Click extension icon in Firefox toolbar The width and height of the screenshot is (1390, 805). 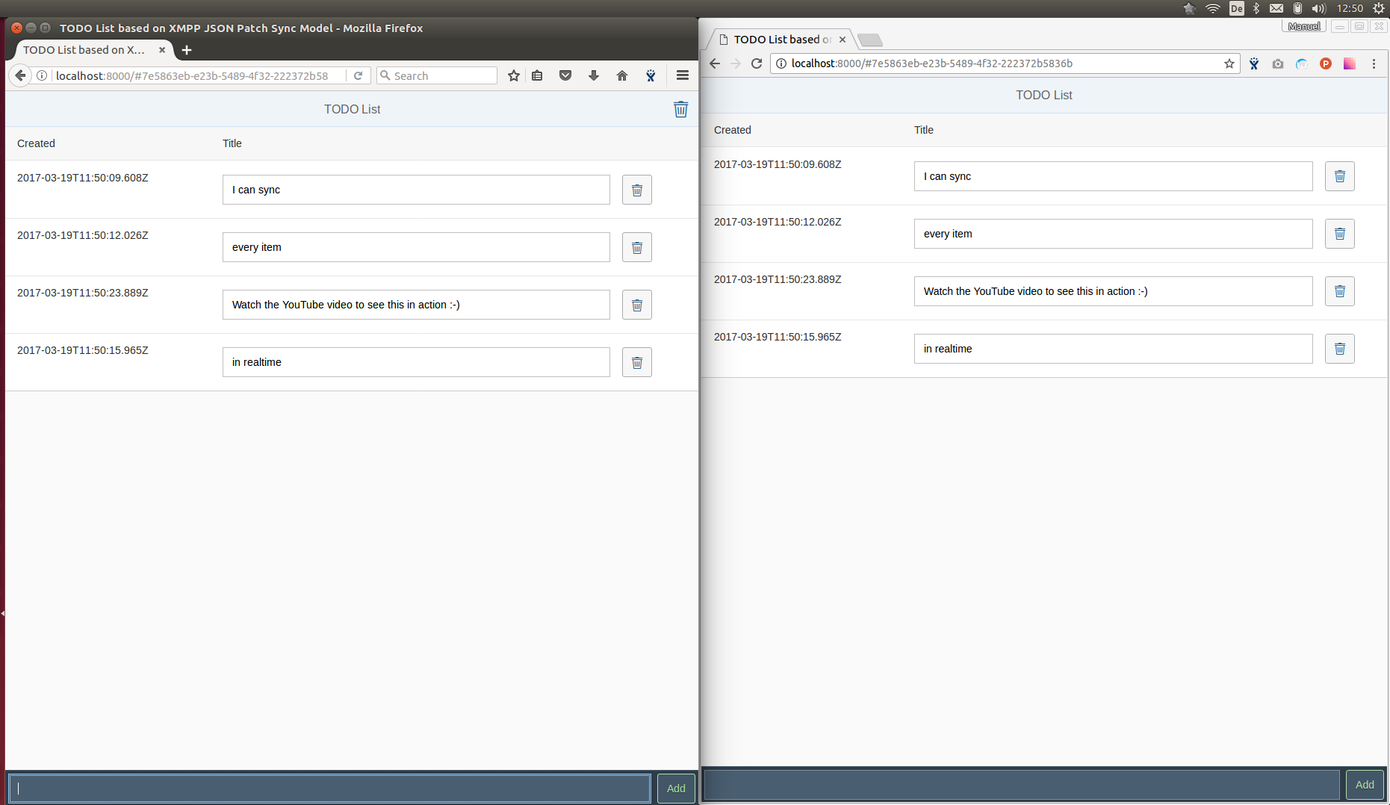[651, 75]
